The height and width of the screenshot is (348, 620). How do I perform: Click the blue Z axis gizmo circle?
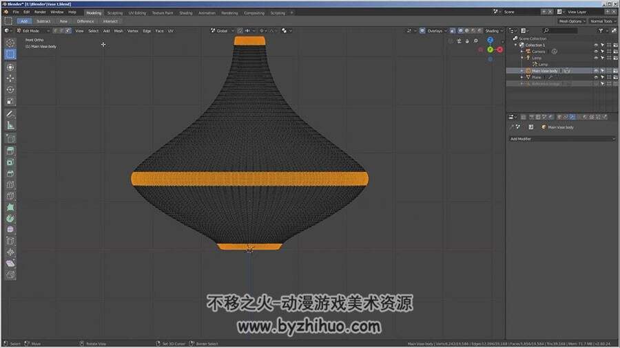[490, 41]
